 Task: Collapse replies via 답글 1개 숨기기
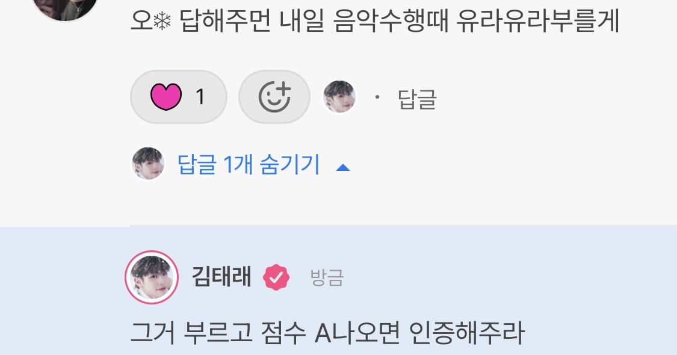click(249, 164)
